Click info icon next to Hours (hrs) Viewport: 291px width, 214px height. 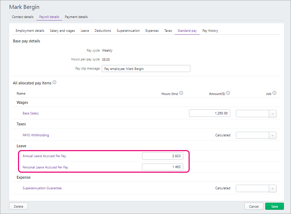[181, 93]
